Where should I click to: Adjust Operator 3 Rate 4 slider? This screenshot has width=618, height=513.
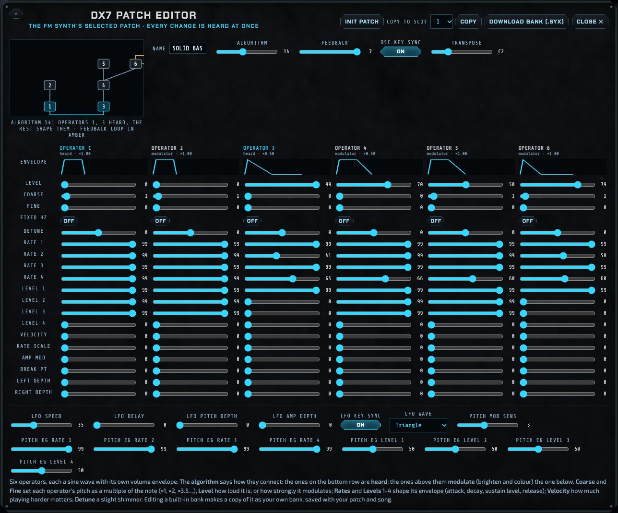click(282, 279)
